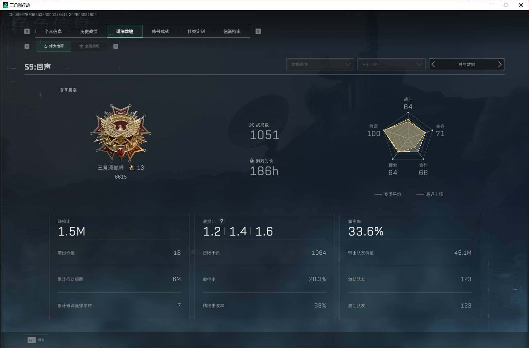Image resolution: width=529 pixels, height=348 pixels.
Task: Click the Esc 返回 button
Action: click(36, 340)
